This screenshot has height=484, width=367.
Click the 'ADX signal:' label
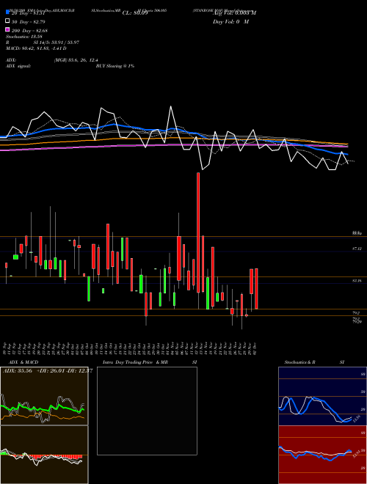click(18, 66)
